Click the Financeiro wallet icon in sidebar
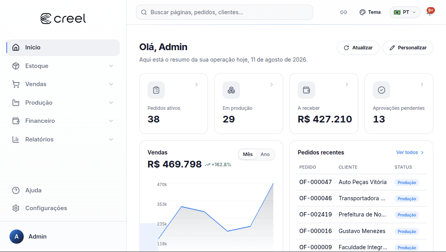446x252 pixels. (16, 121)
